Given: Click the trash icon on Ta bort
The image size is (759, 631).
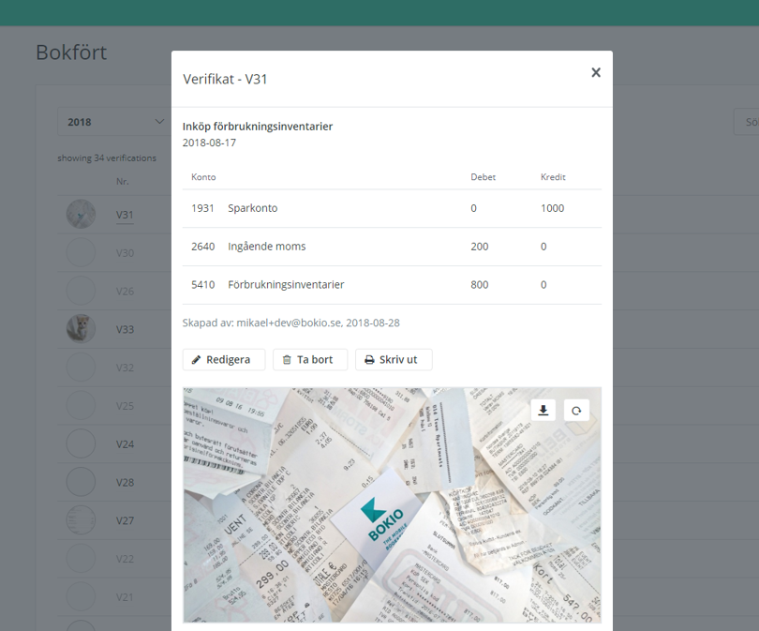Looking at the screenshot, I should pos(288,359).
